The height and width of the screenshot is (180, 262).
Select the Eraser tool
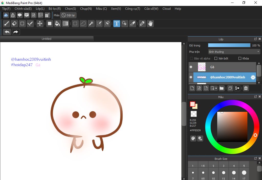tap(14, 24)
